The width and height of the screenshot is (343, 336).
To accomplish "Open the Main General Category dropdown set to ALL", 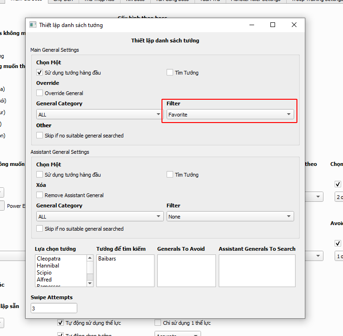I will pyautogui.click(x=99, y=115).
